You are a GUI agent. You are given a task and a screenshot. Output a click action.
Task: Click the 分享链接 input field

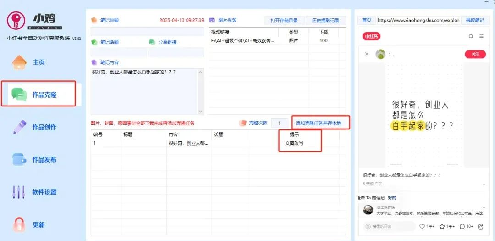coord(176,52)
